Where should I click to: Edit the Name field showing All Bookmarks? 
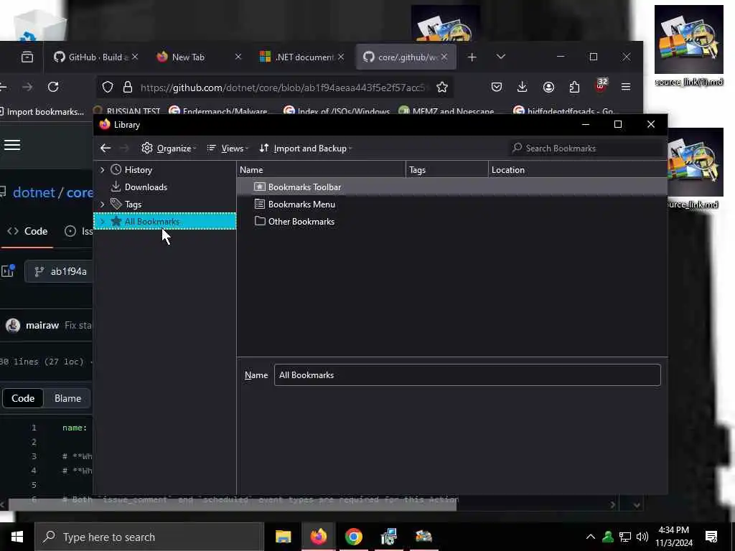coord(467,375)
